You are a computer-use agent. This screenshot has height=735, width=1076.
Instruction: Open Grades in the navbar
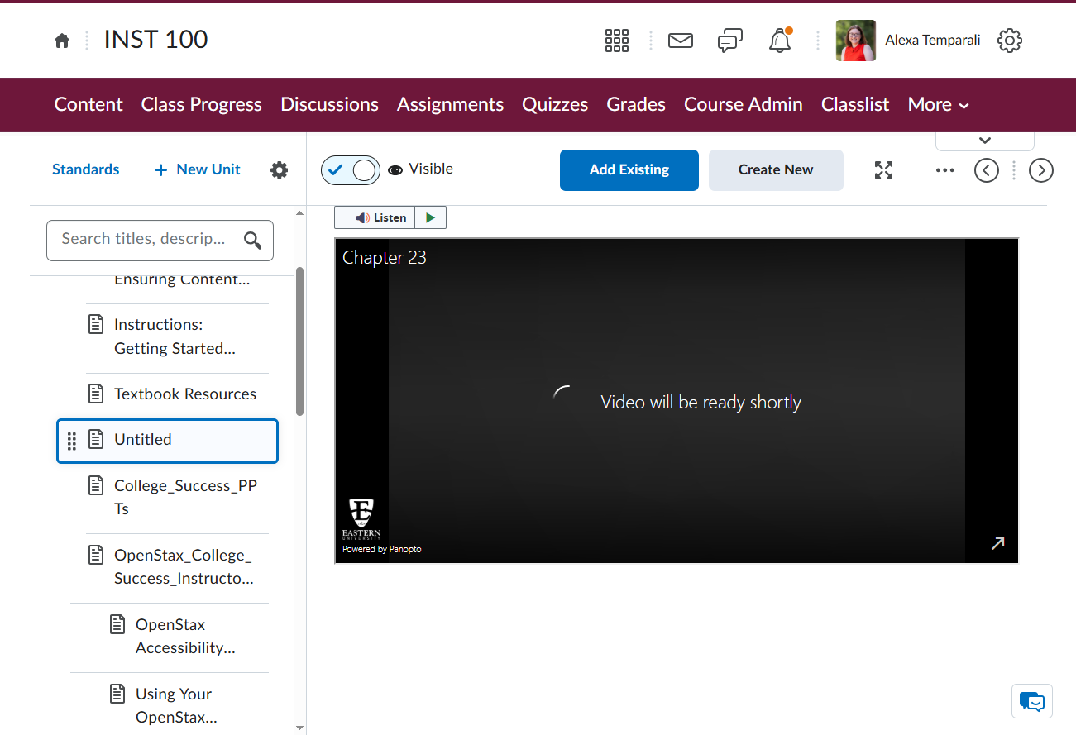coord(636,105)
